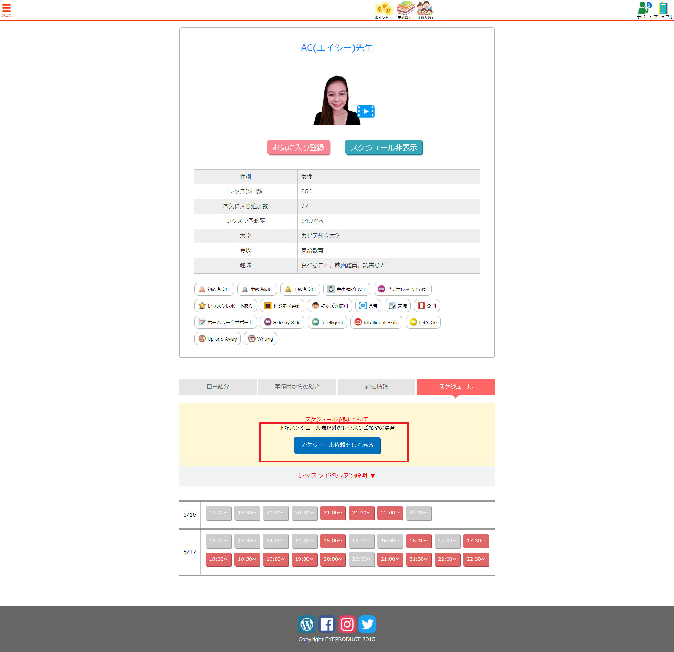Open the WordPress icon in footer
Screen dimensions: 674x652
coord(307,624)
